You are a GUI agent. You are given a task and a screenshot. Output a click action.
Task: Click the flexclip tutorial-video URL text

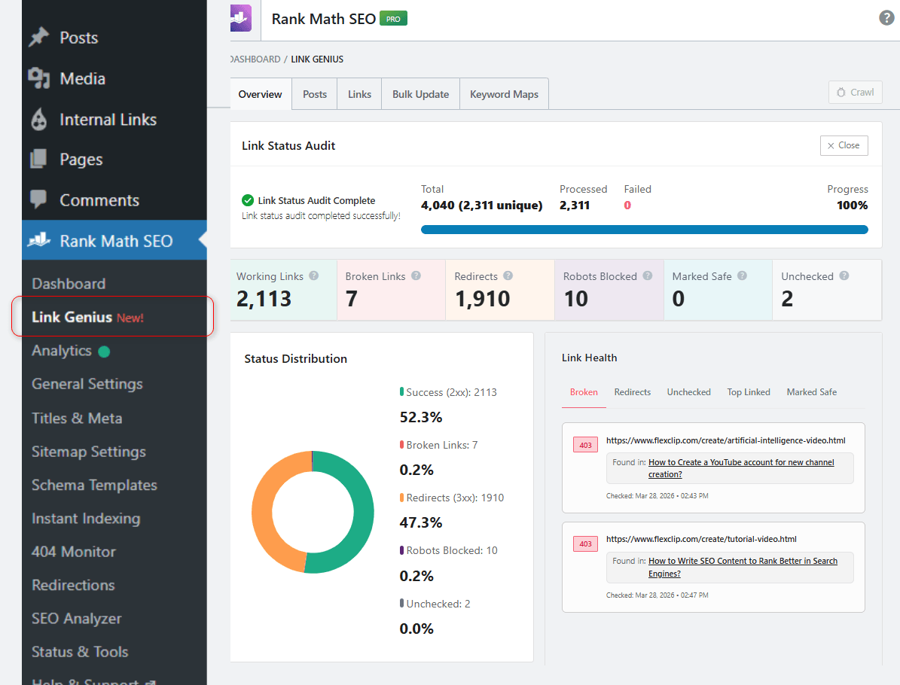[x=701, y=539]
